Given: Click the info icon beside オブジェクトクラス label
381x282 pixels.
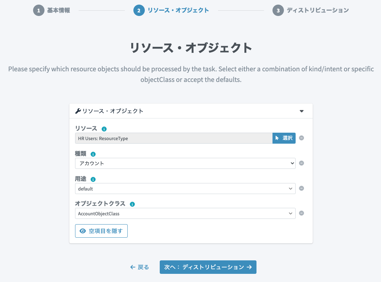Looking at the screenshot, I should (132, 204).
